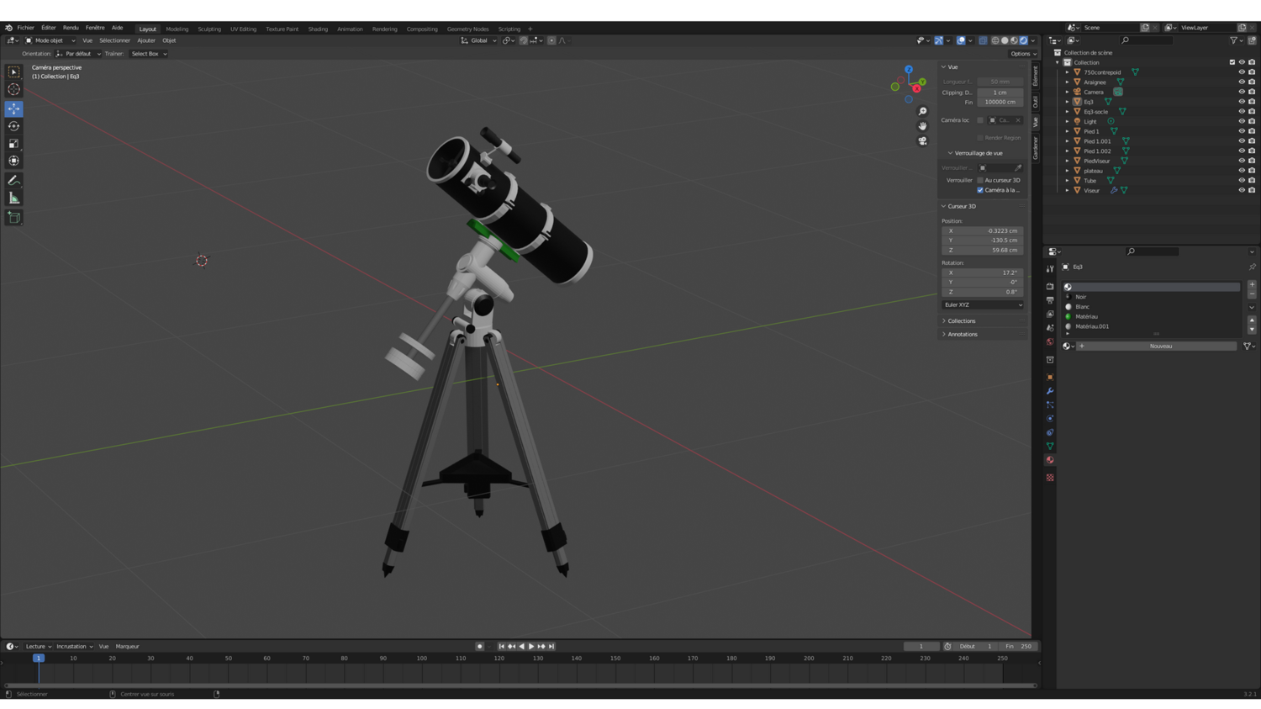Open the World properties tab
The image size is (1261, 709).
coord(1050,342)
